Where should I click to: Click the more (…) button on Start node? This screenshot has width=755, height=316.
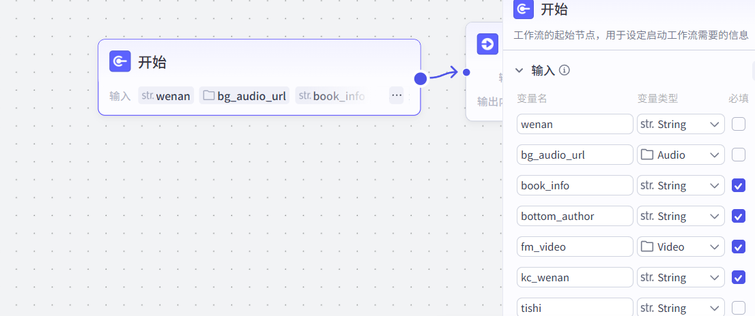pyautogui.click(x=397, y=95)
